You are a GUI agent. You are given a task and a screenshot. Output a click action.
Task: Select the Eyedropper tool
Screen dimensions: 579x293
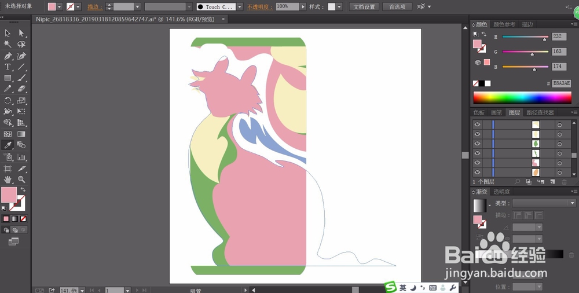[x=8, y=145]
